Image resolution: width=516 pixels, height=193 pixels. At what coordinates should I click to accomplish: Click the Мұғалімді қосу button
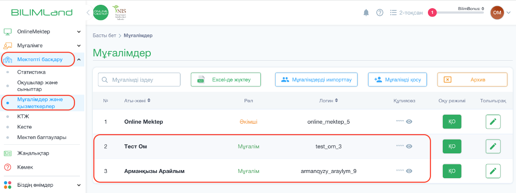pos(397,80)
